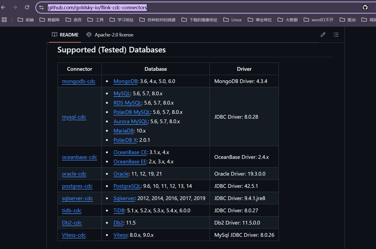Click the browser back arrow
This screenshot has height=249, width=376.
[3, 7]
